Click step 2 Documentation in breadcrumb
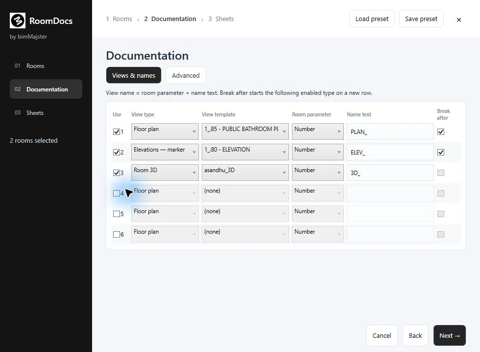The height and width of the screenshot is (352, 480). pyautogui.click(x=170, y=19)
